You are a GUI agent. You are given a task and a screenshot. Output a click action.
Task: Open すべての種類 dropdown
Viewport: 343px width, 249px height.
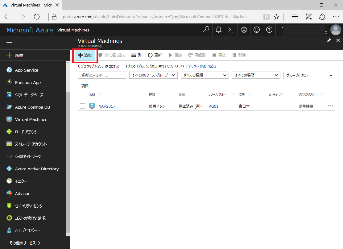pos(205,75)
